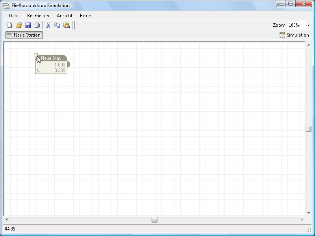Click the station's output connector
Screen dimensions: 315x236
(x=69, y=65)
